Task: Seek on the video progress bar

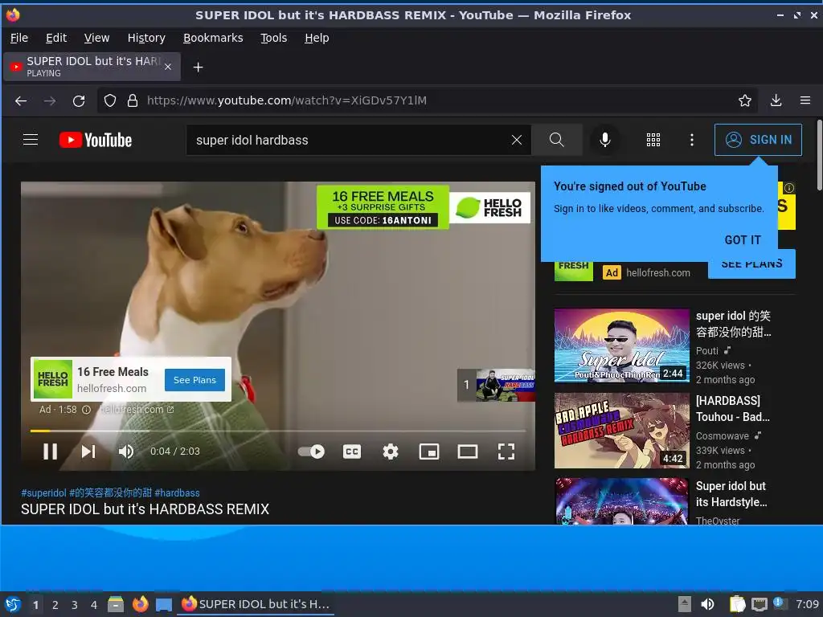Action: click(x=278, y=431)
